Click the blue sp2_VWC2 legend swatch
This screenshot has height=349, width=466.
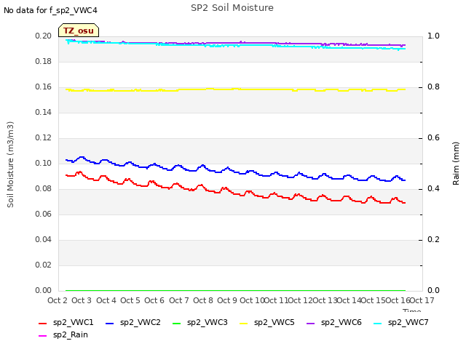tap(110, 323)
